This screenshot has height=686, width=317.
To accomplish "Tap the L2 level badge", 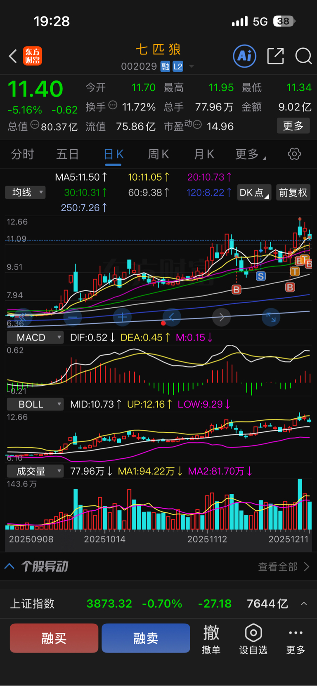I will point(177,66).
